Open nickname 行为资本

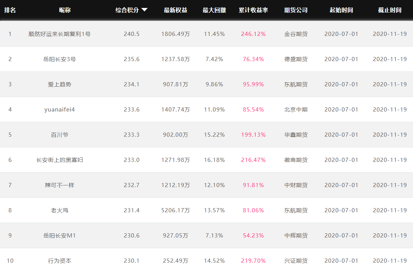coord(59,261)
